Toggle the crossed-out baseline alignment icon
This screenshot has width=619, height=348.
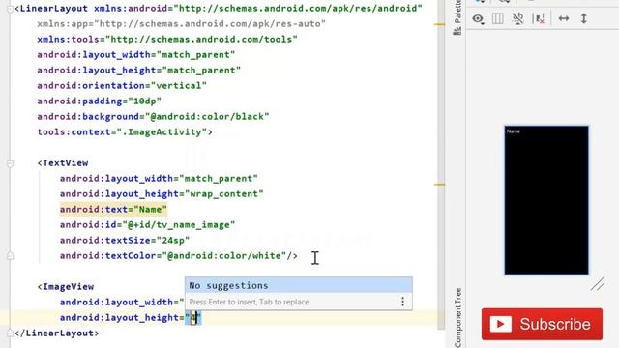[x=518, y=18]
